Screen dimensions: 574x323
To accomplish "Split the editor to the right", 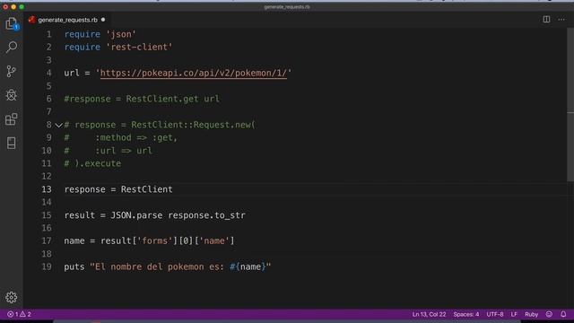I will [x=546, y=19].
